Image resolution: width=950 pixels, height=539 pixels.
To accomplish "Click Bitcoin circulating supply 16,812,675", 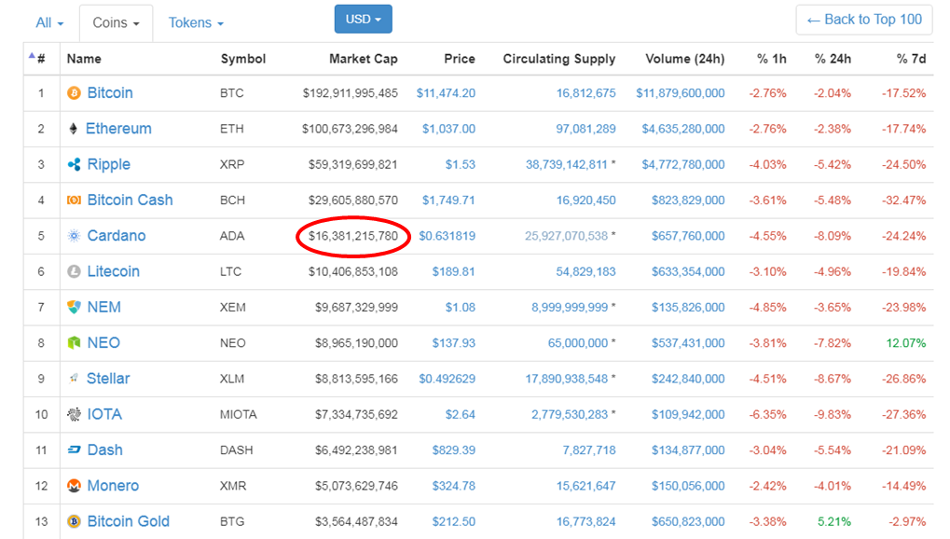I will tap(585, 92).
